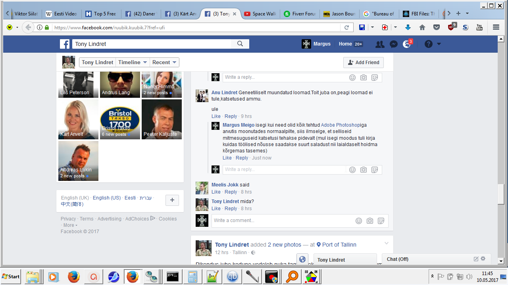Click the browser URL address bar
The width and height of the screenshot is (508, 285).
pyautogui.click(x=196, y=27)
